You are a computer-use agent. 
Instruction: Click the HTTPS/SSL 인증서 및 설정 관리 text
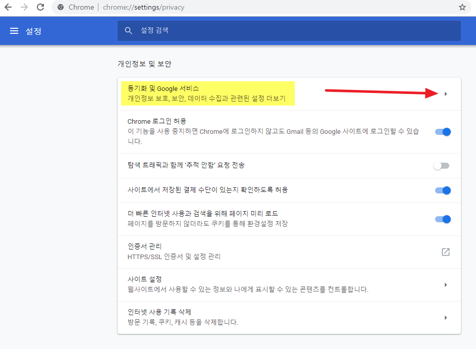[x=174, y=257]
